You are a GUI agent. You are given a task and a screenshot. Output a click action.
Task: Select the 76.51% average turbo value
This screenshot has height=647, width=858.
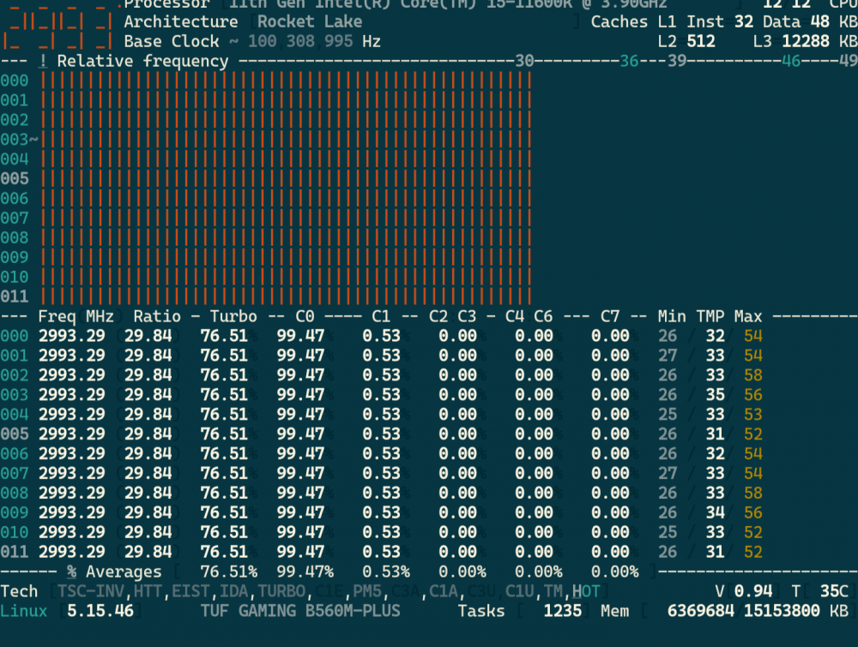[229, 572]
